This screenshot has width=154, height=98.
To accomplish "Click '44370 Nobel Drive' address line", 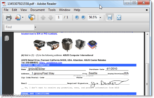I will pos(63,60).
